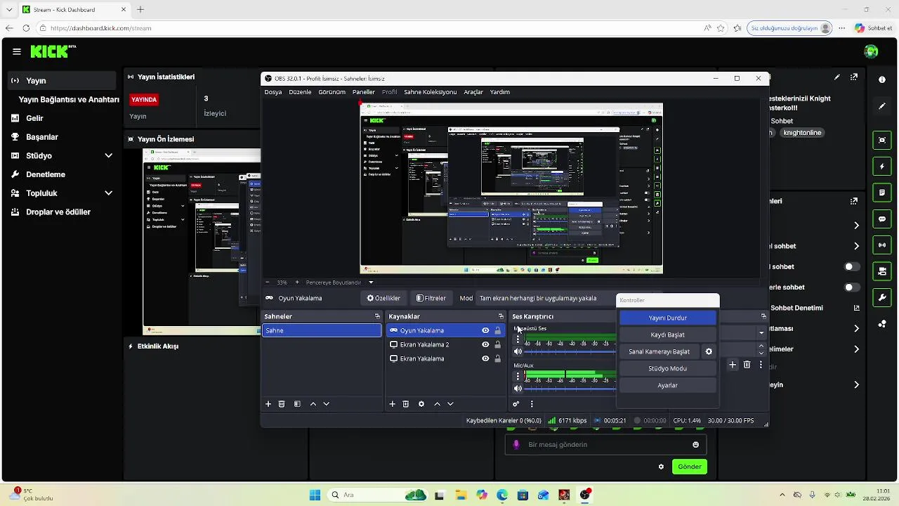Open OBS Araçlar menu

[x=473, y=92]
